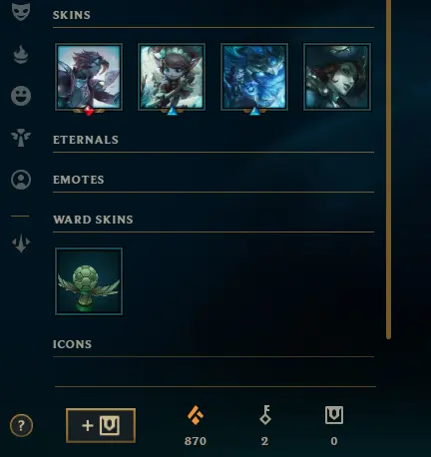The width and height of the screenshot is (431, 457).
Task: Select the winged Eternals sidebar icon
Action: pos(21,138)
